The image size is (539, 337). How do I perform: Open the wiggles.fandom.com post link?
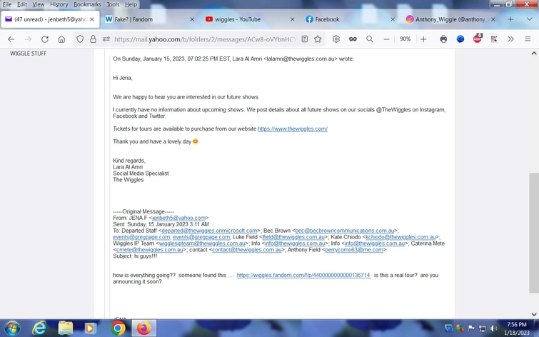point(304,275)
